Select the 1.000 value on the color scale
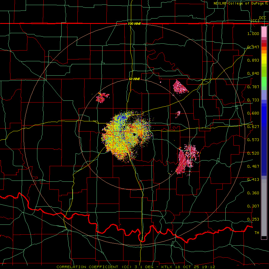Viewport: 269px width, 269px height. [x=253, y=33]
